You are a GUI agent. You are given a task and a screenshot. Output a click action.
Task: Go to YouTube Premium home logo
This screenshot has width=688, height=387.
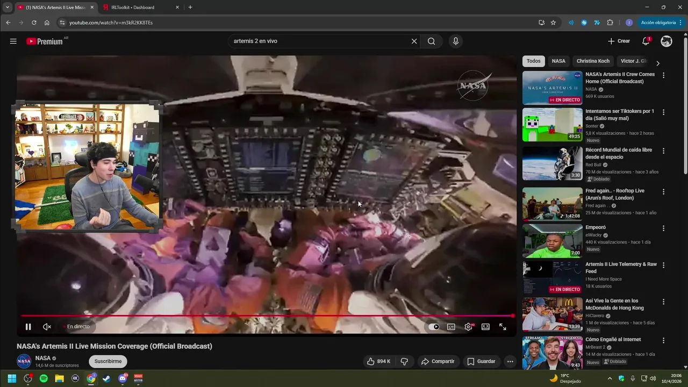coord(45,41)
